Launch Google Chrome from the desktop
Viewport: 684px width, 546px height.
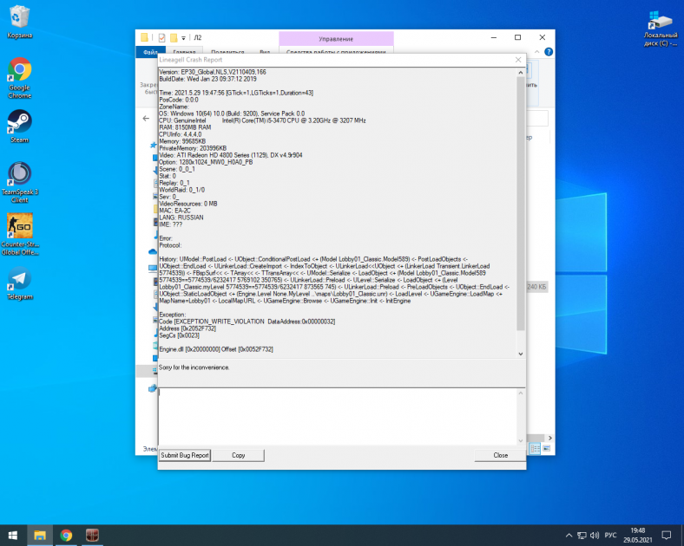[x=19, y=71]
